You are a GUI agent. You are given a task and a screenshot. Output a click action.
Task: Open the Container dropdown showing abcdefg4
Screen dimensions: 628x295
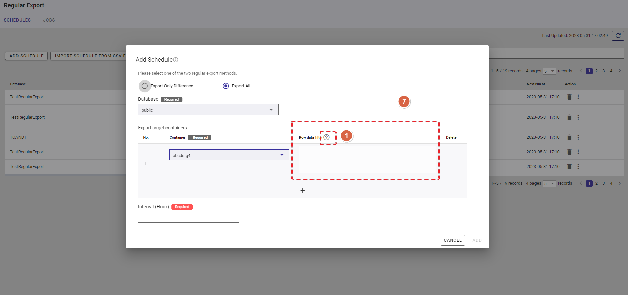click(x=229, y=155)
